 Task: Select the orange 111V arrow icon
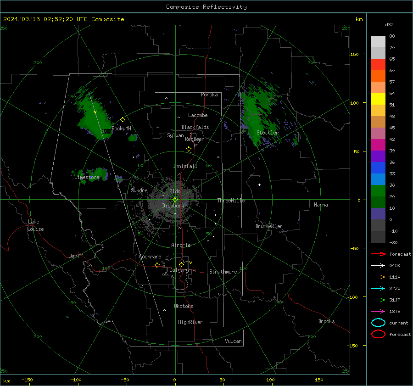click(378, 277)
